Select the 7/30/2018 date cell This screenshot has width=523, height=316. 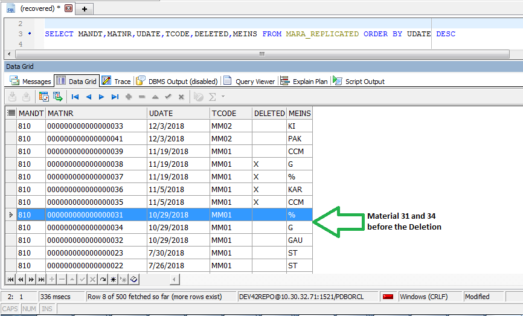178,253
